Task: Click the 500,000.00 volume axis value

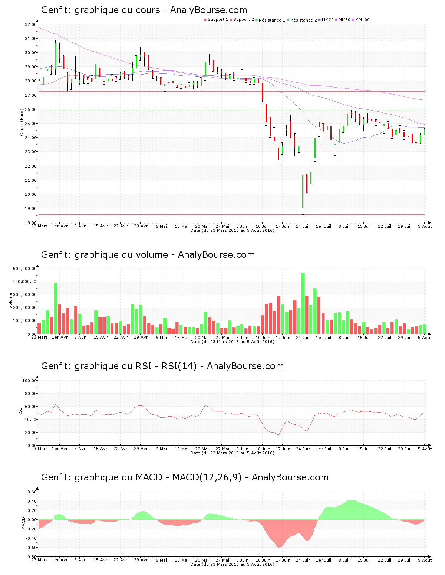Action: 24,269
